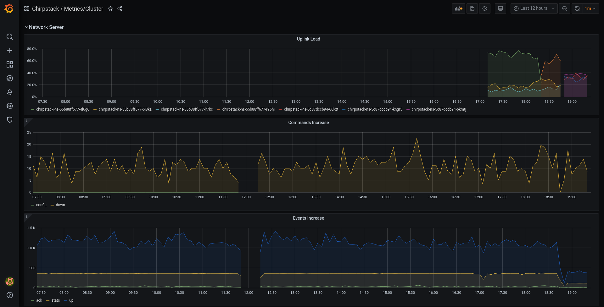Open the Grafana search

[10, 37]
